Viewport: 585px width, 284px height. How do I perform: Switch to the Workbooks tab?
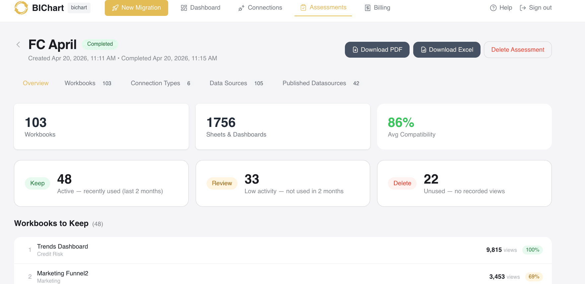click(88, 83)
